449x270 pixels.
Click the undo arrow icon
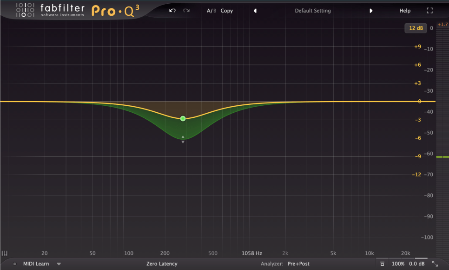pos(172,11)
